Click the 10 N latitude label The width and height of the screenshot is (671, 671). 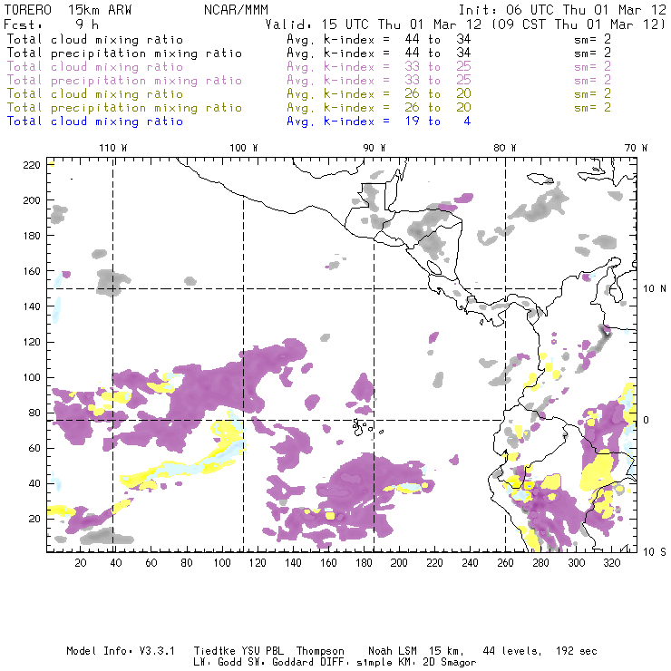point(656,288)
